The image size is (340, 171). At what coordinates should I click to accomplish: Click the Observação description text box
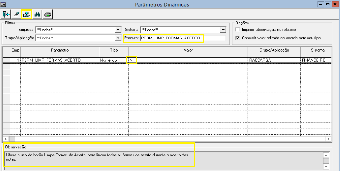click(163, 161)
